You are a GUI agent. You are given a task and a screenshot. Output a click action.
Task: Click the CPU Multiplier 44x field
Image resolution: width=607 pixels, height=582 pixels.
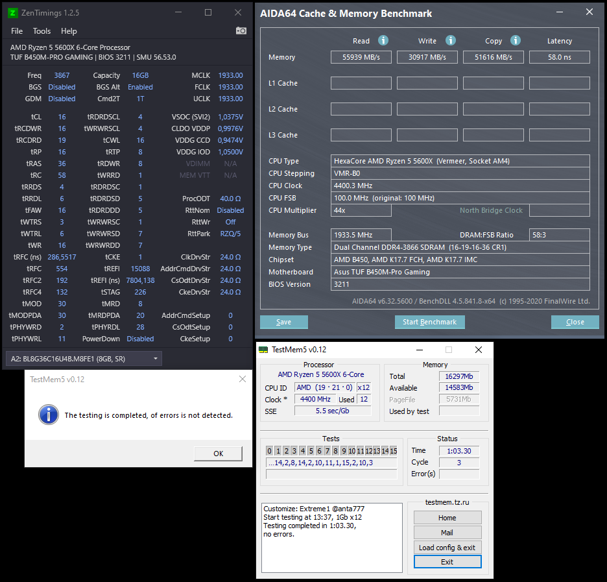(361, 210)
